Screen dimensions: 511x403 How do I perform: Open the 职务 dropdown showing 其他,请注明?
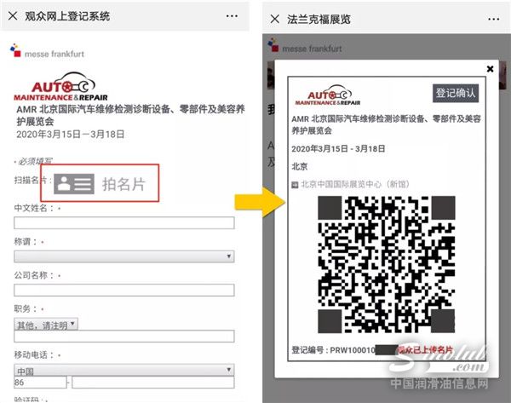click(46, 324)
